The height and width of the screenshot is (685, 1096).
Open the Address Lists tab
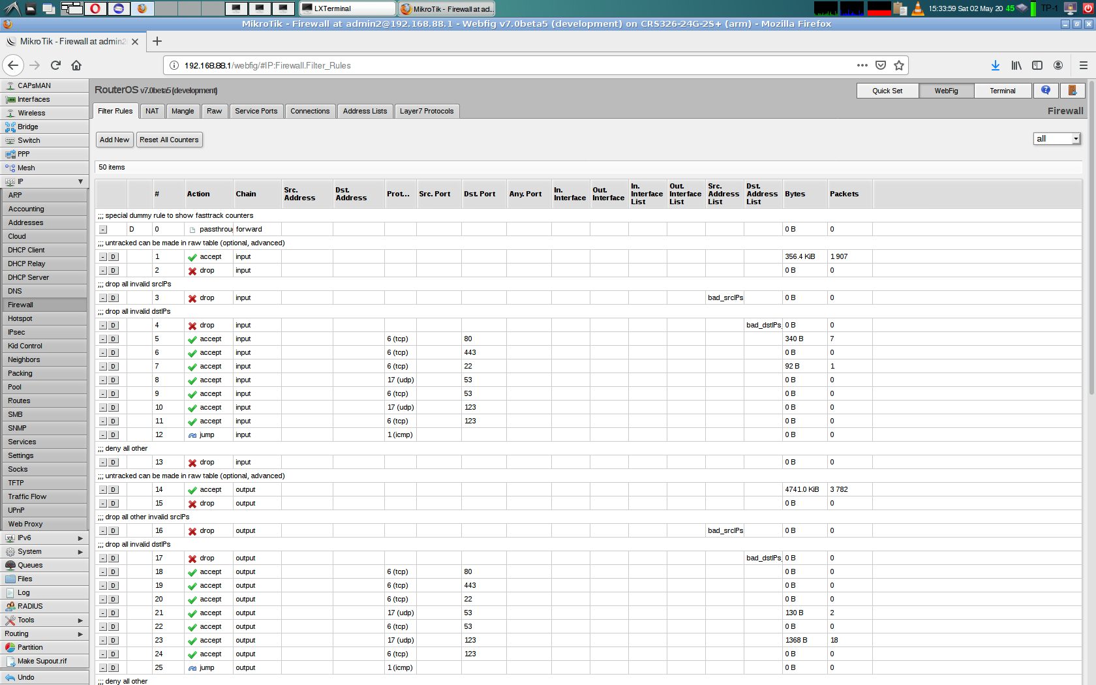pyautogui.click(x=365, y=111)
